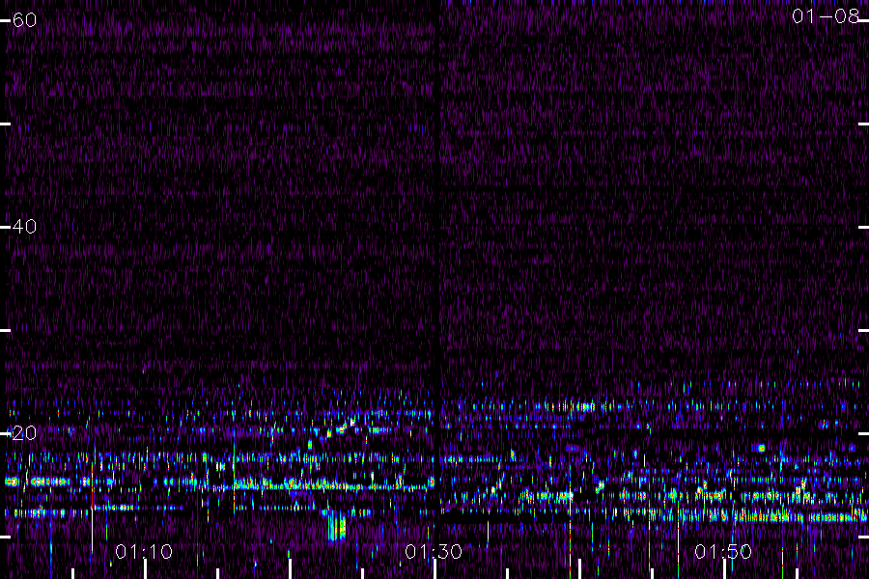The width and height of the screenshot is (869, 579).
Task: Click the 20 frequency axis label
Action: [24, 433]
